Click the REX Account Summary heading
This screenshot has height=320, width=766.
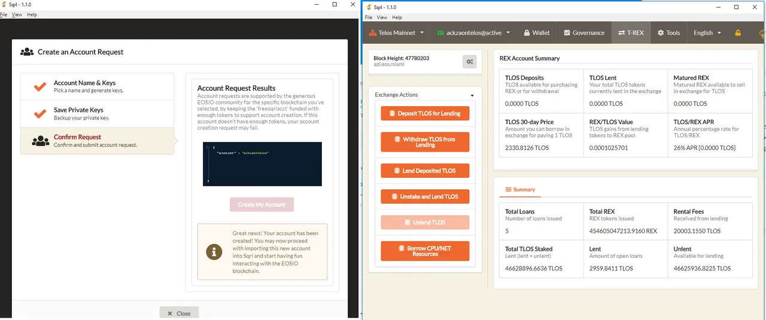coord(530,59)
